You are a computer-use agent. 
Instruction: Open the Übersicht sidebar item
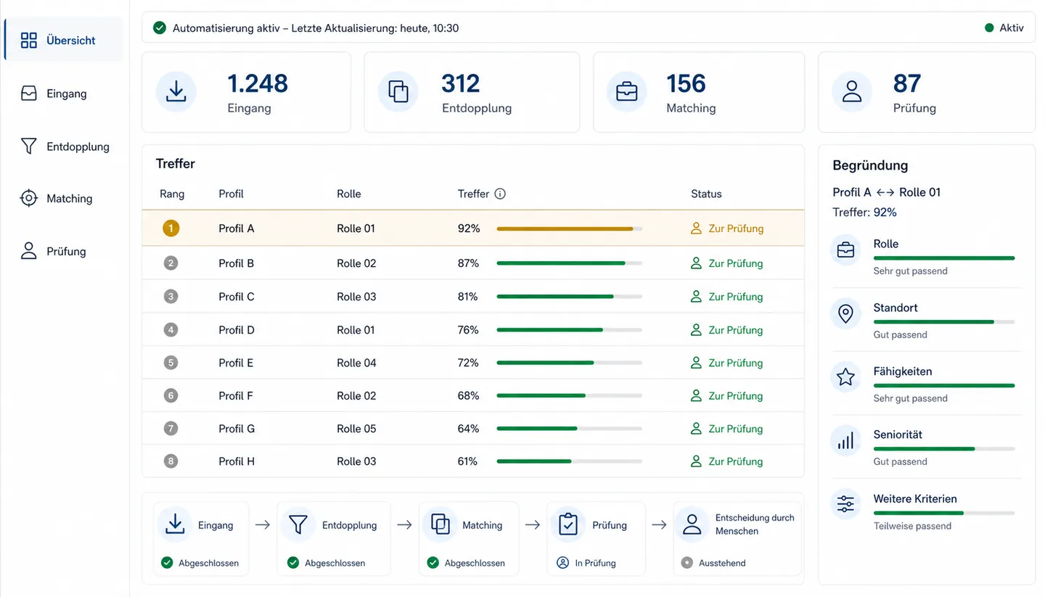tap(64, 40)
